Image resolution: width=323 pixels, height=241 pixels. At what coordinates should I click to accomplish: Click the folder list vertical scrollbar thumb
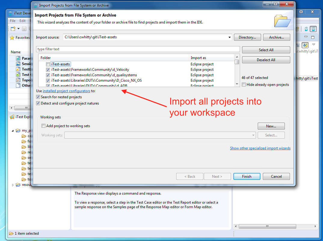tap(237, 62)
